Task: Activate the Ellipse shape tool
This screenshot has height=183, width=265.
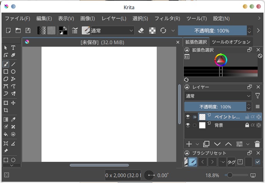Action: click(13, 71)
